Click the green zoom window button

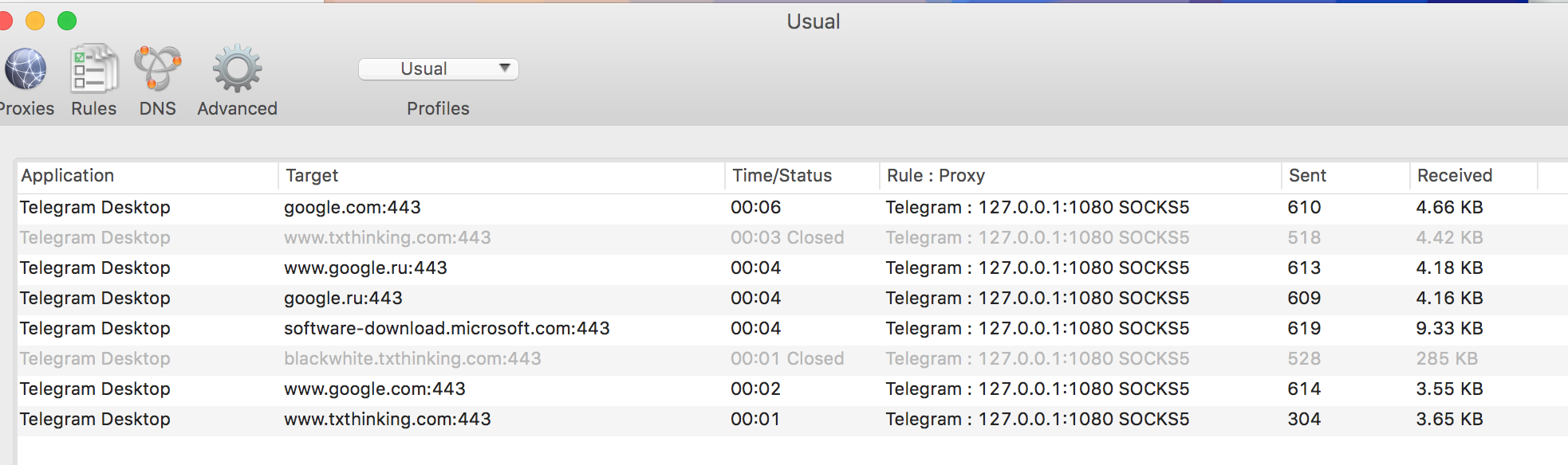click(x=67, y=21)
